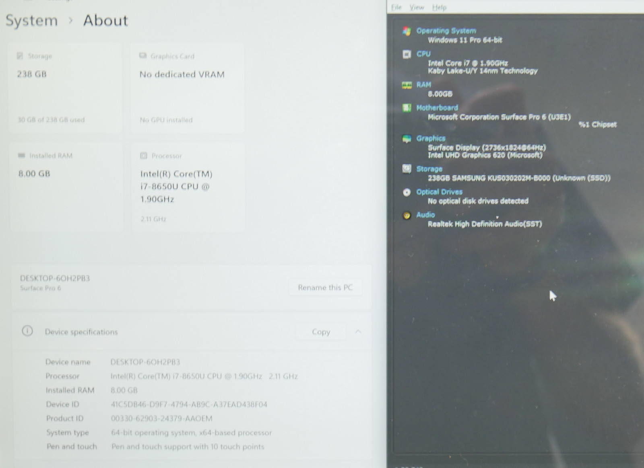
Task: Collapse the Device specifications section
Action: pos(358,332)
